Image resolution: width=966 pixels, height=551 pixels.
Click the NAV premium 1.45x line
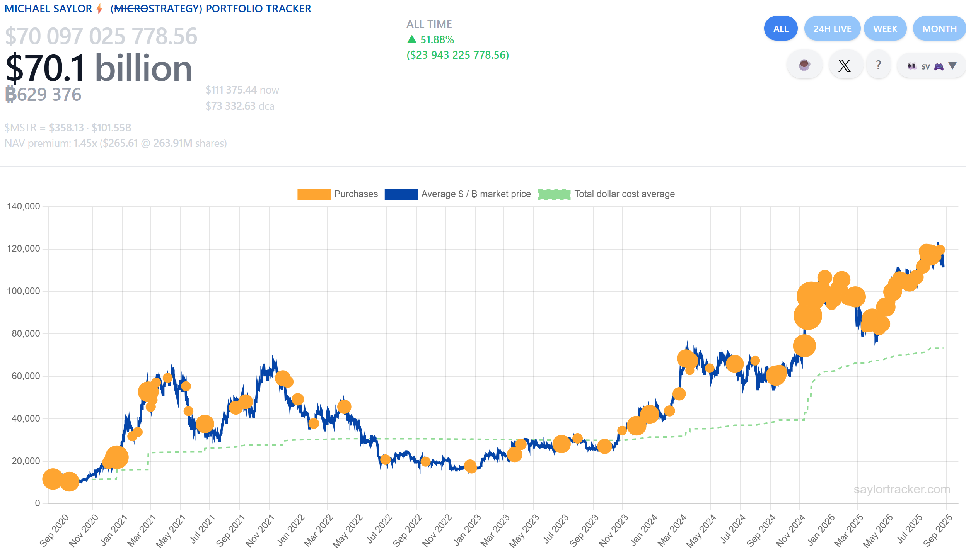[116, 143]
